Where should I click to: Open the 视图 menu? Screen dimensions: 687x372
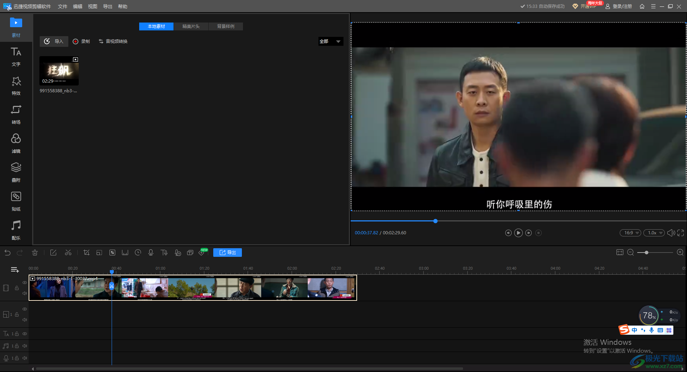click(93, 6)
